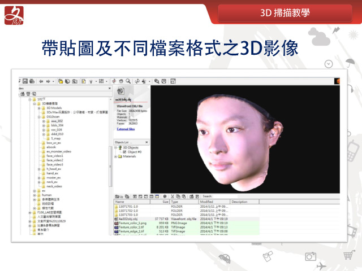Click the clock-like toolbar icon
This screenshot has height=271, width=362.
tap(164, 81)
